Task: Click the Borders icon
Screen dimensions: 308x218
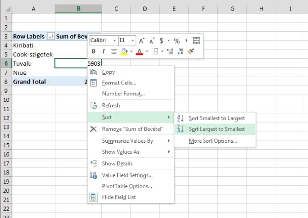Action: [154, 51]
